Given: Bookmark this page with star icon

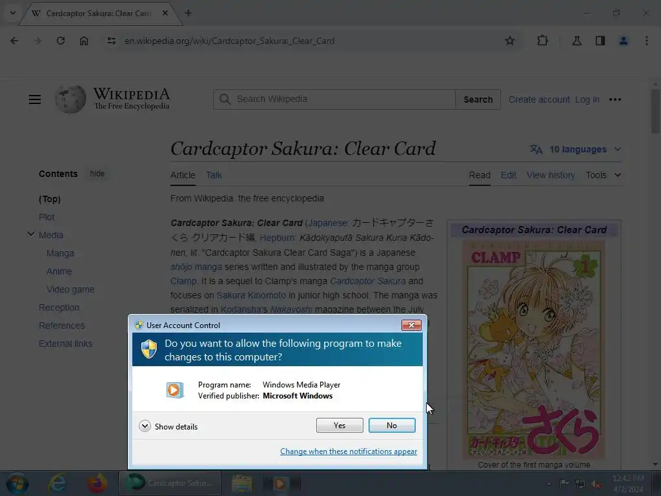Looking at the screenshot, I should coord(510,41).
